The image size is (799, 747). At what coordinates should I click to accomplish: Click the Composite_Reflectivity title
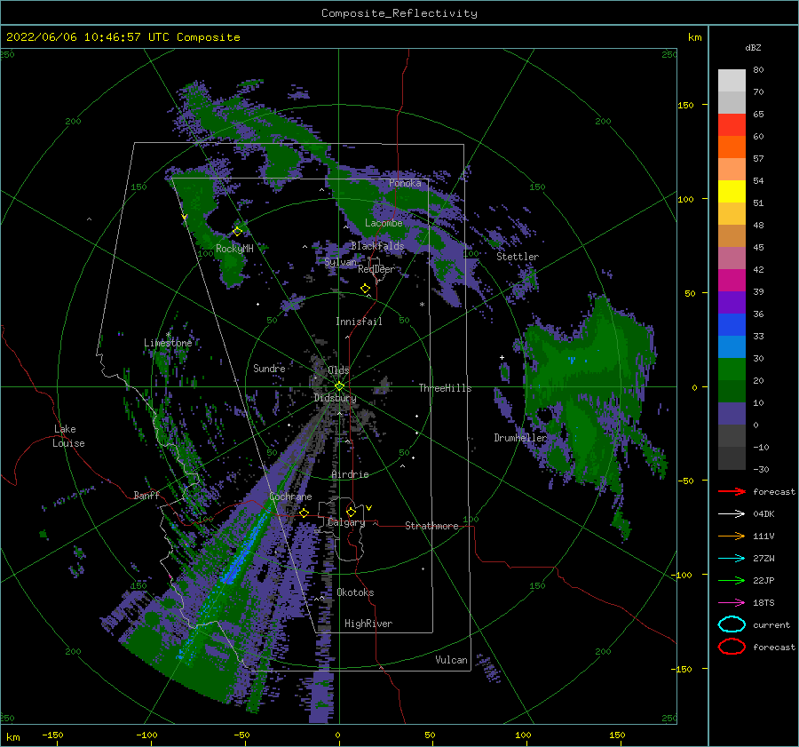tap(399, 13)
